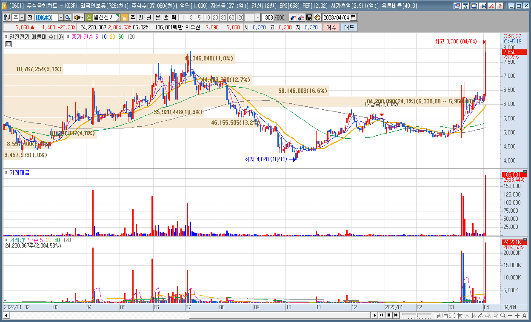Expand the stock code 103590 dropdown arrow

pyautogui.click(x=61, y=17)
